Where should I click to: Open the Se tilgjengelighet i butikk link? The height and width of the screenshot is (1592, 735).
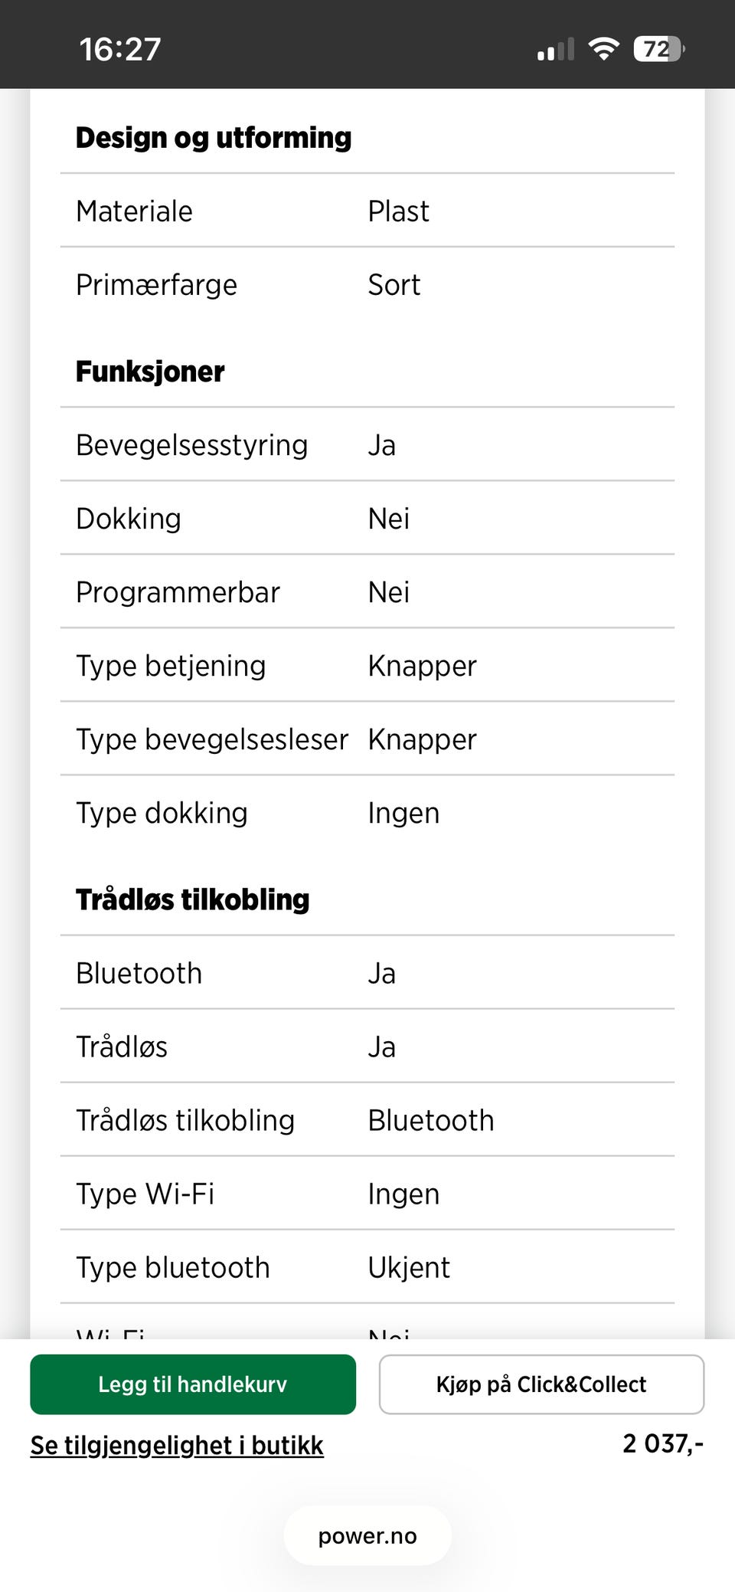click(x=177, y=1445)
